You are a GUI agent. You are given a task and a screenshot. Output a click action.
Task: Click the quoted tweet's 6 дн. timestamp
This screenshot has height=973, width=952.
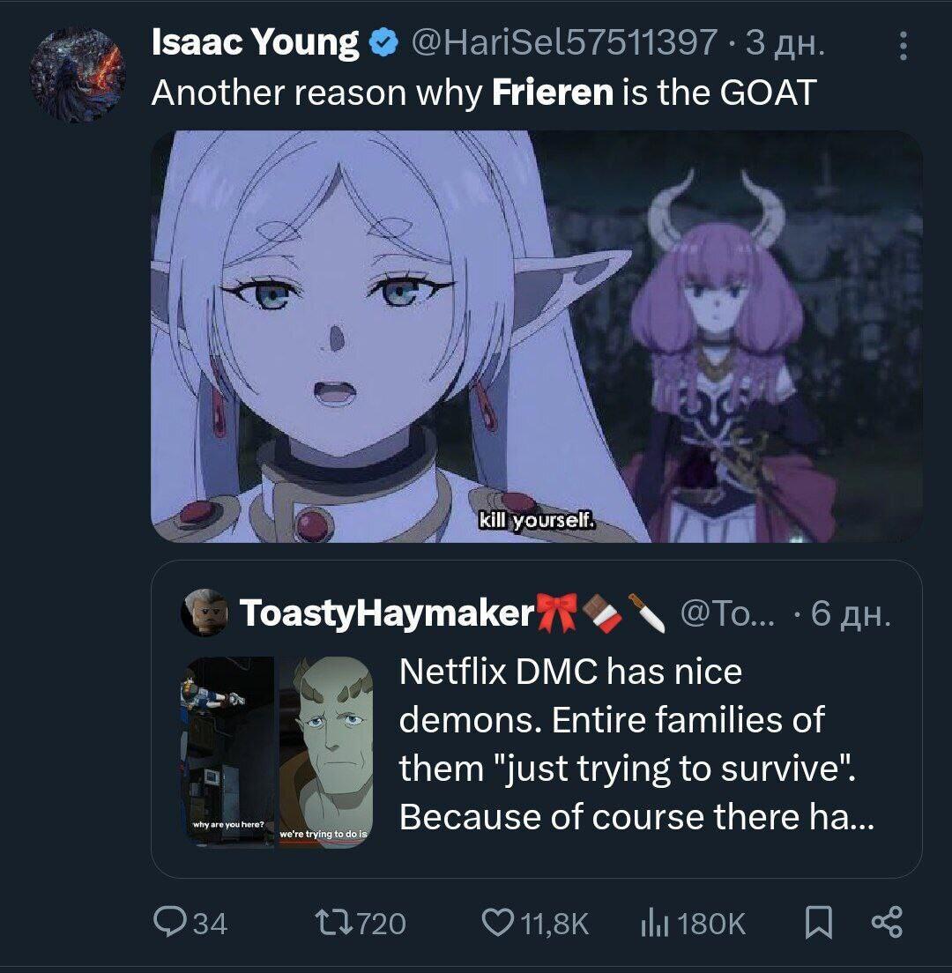pyautogui.click(x=851, y=613)
